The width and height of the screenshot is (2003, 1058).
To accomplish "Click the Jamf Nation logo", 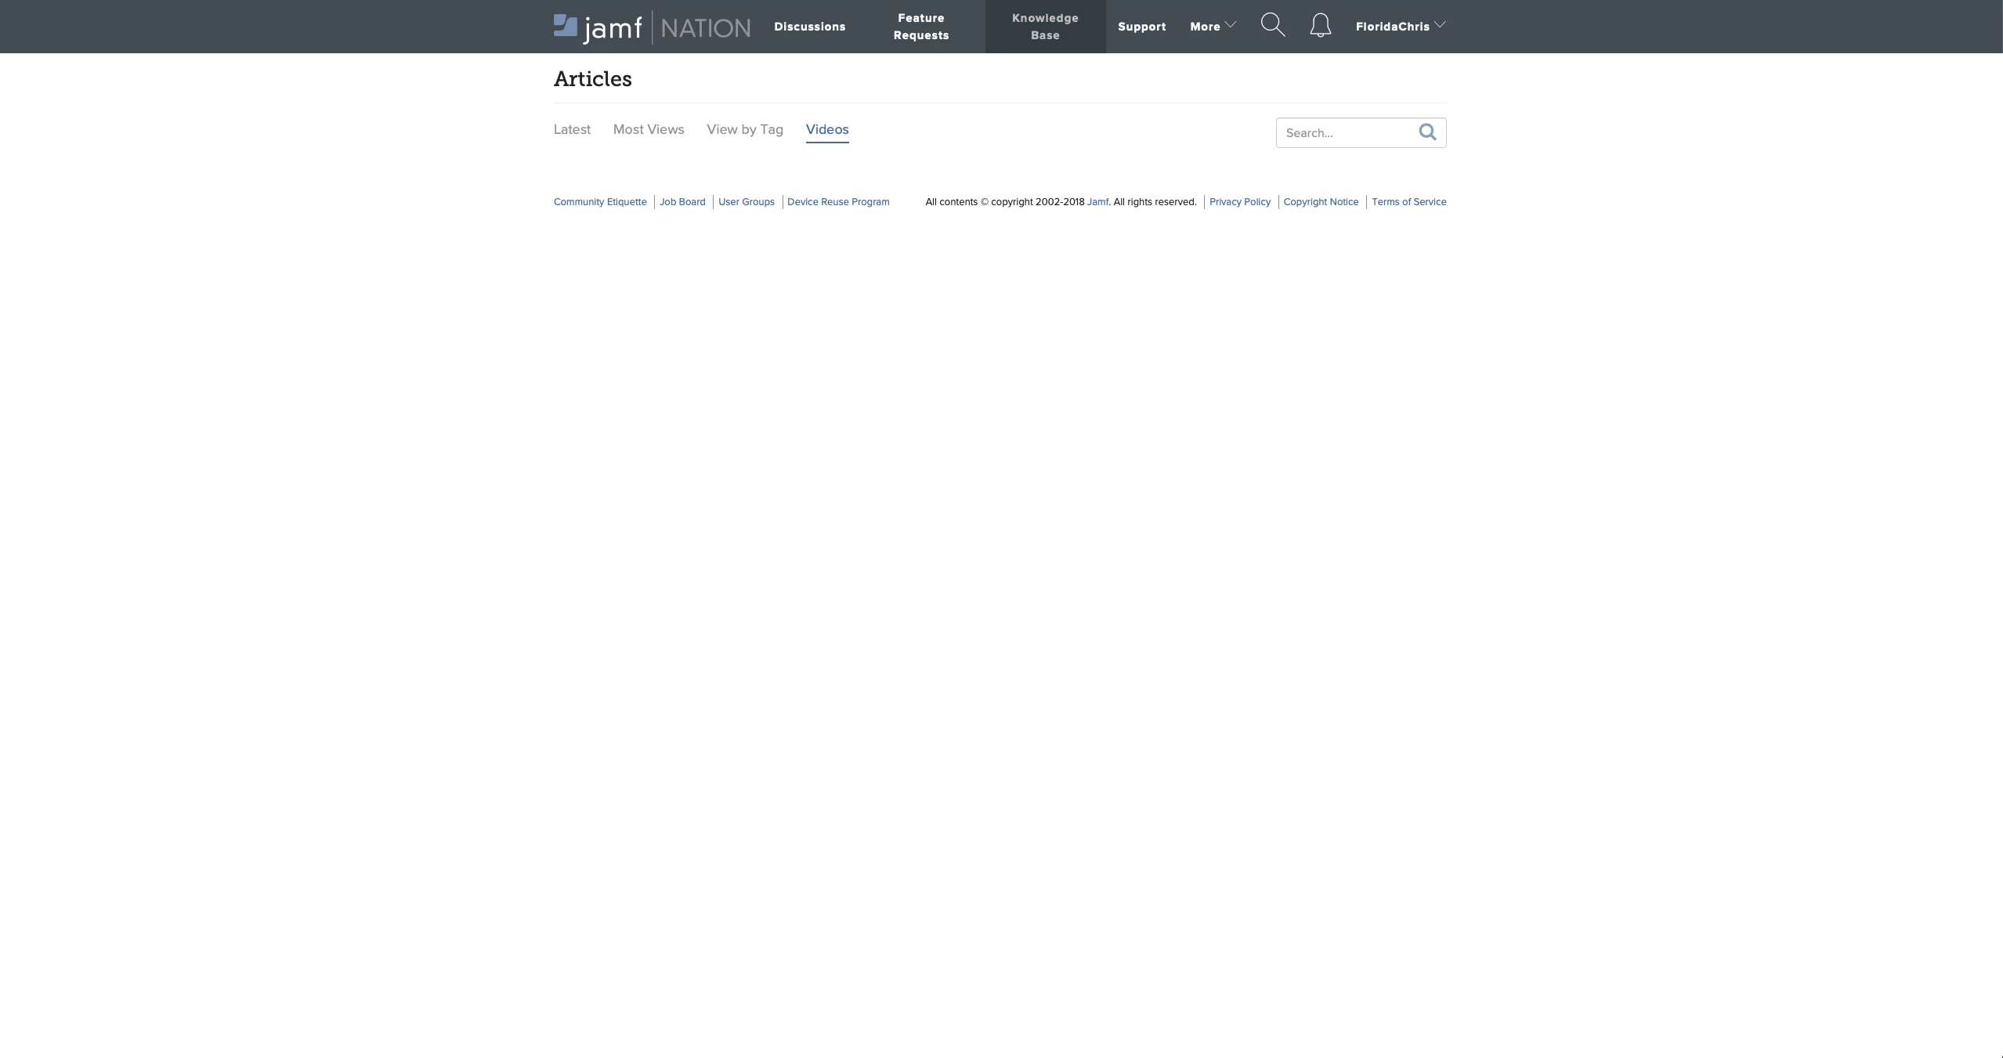I will (x=651, y=27).
